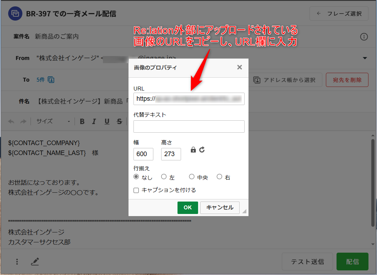
Task: Open the サイズ font size dropdown
Action: tap(53, 121)
